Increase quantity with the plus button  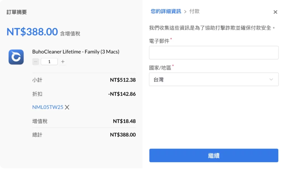[x=63, y=62]
